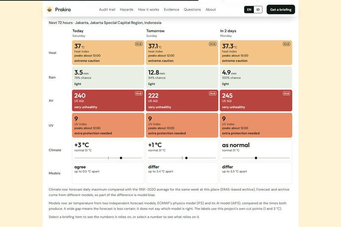The width and height of the screenshot is (341, 227).
Task: Go to the Questions section
Action: pos(192,10)
